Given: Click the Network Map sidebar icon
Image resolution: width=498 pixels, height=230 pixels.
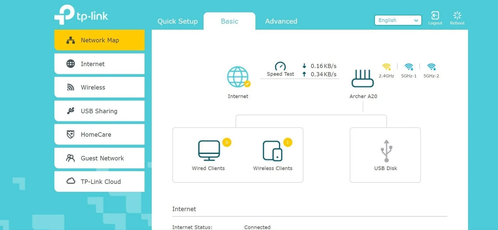Looking at the screenshot, I should click(x=71, y=40).
